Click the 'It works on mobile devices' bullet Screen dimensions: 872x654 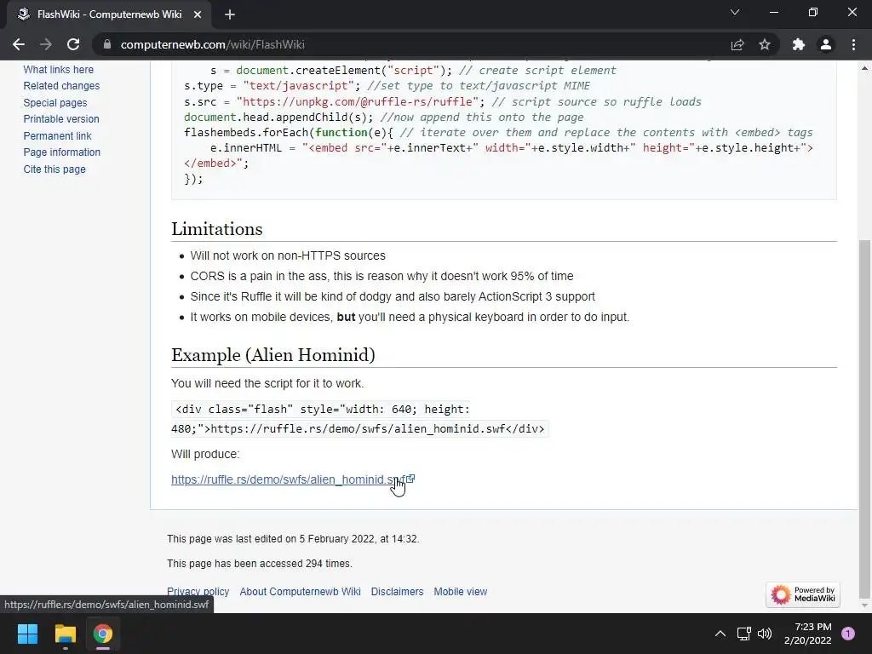pos(410,317)
